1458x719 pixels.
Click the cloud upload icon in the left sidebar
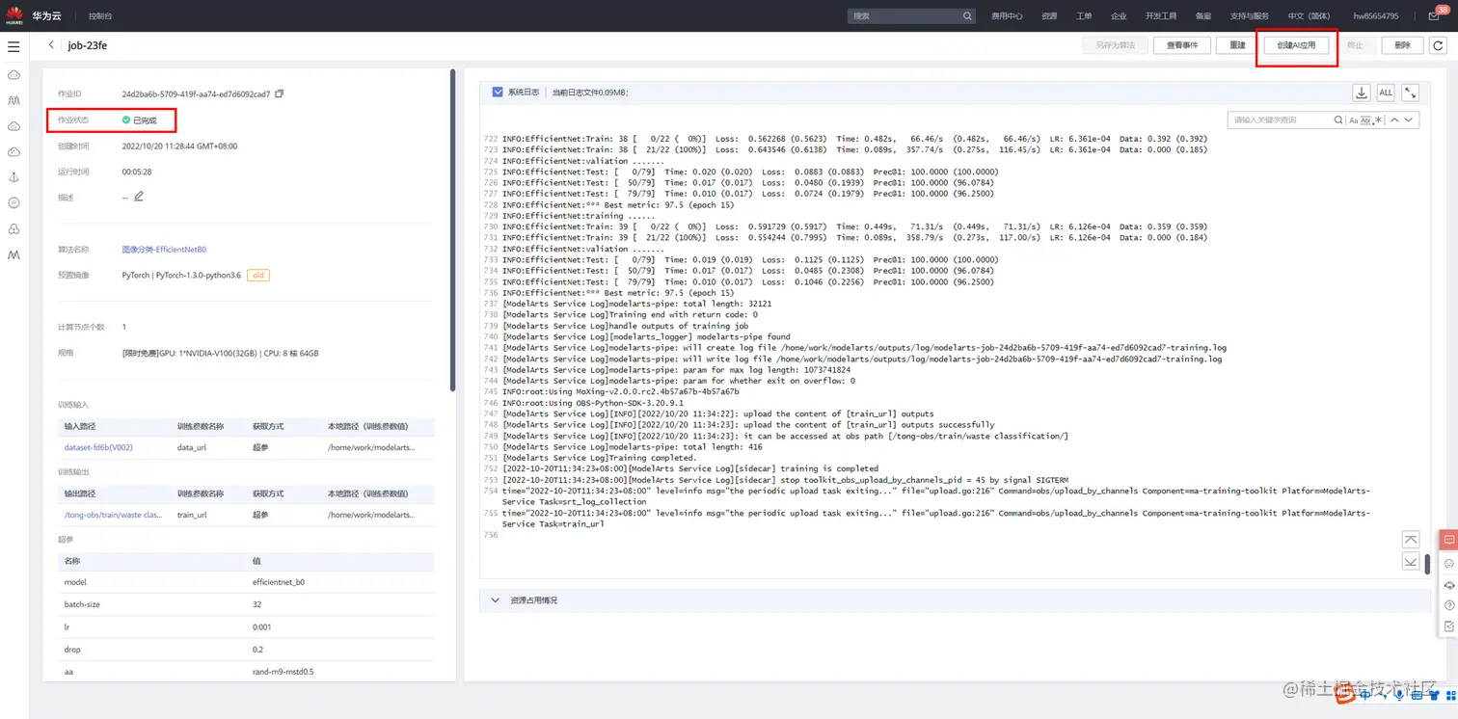pyautogui.click(x=13, y=126)
